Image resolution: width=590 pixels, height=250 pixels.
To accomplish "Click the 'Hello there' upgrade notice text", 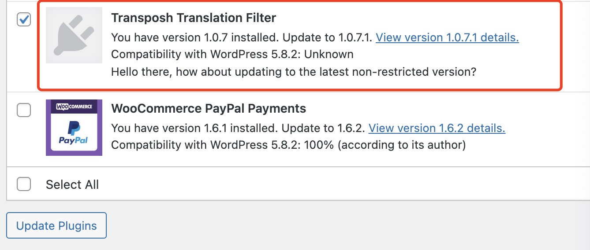I will pyautogui.click(x=293, y=71).
